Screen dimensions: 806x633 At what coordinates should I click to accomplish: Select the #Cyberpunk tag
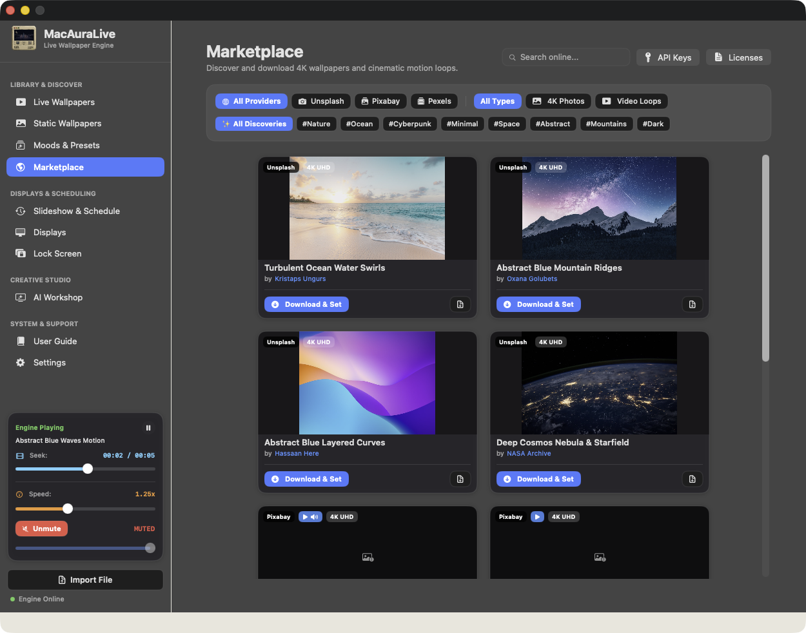[x=410, y=124]
